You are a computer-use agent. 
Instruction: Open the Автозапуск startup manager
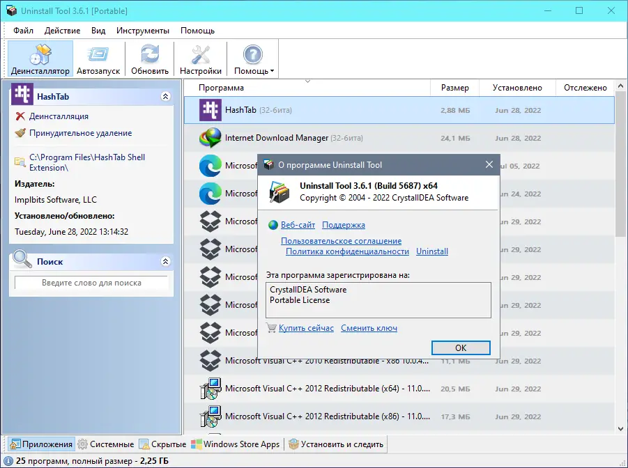tap(98, 59)
